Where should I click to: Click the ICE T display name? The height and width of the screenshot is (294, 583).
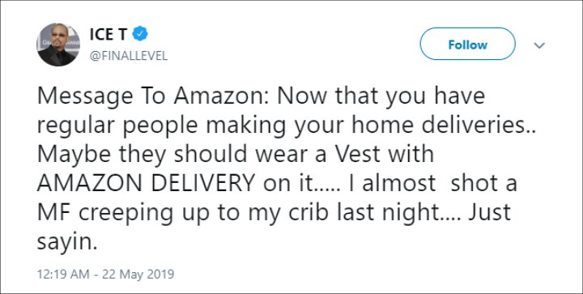[x=109, y=35]
